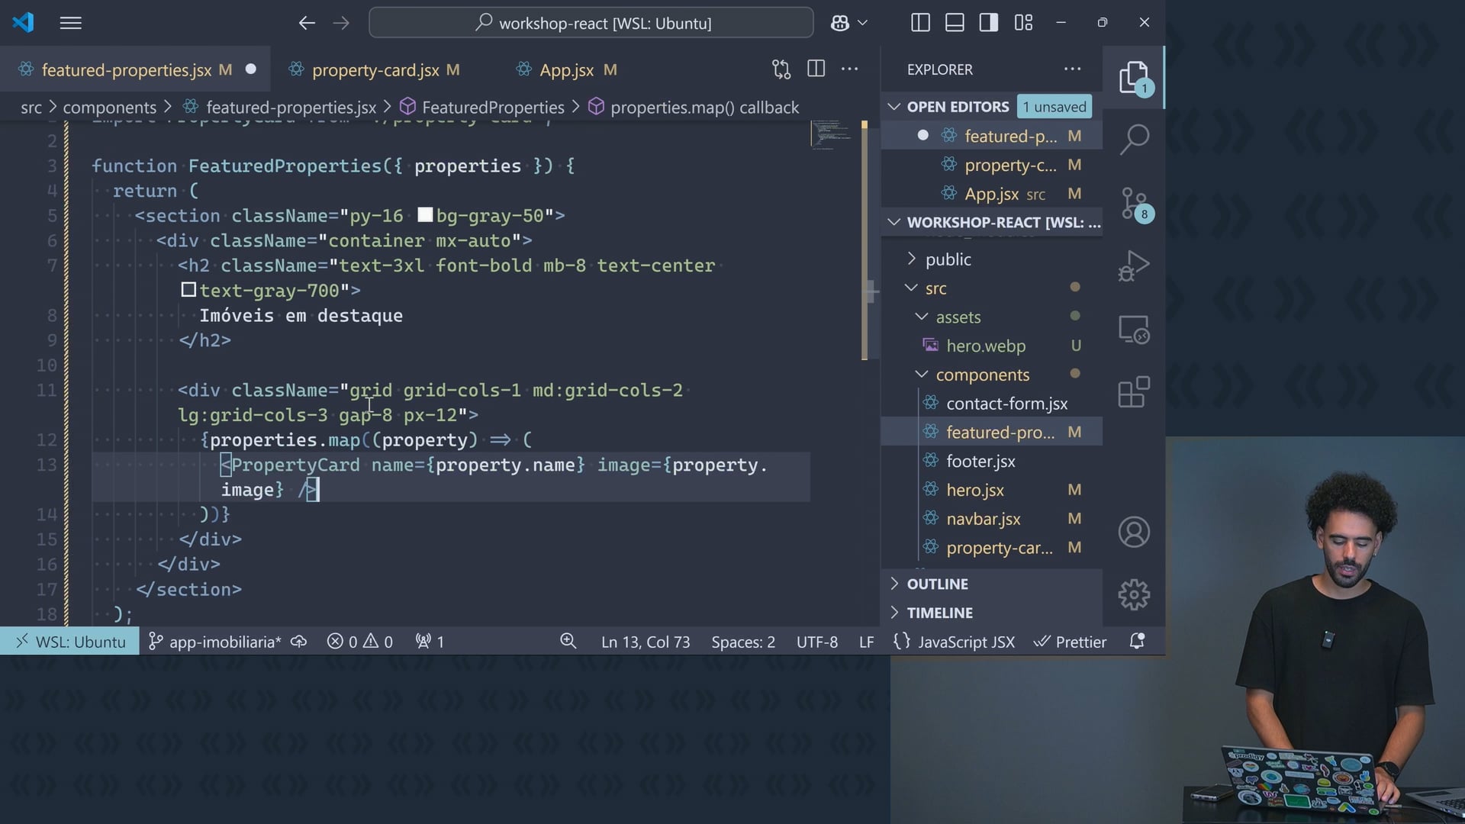Expand the TIMELINE section
The image size is (1465, 824).
[x=939, y=613]
